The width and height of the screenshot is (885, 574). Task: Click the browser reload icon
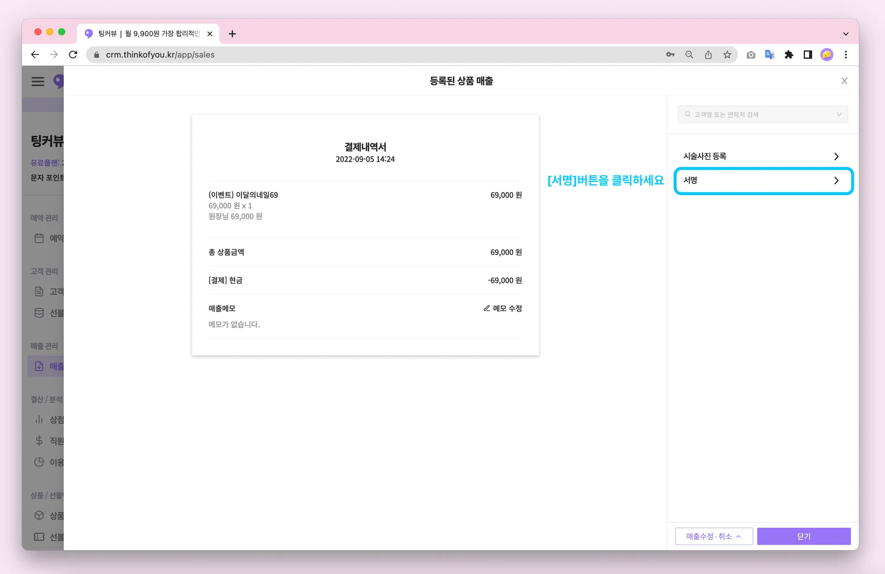pos(73,55)
